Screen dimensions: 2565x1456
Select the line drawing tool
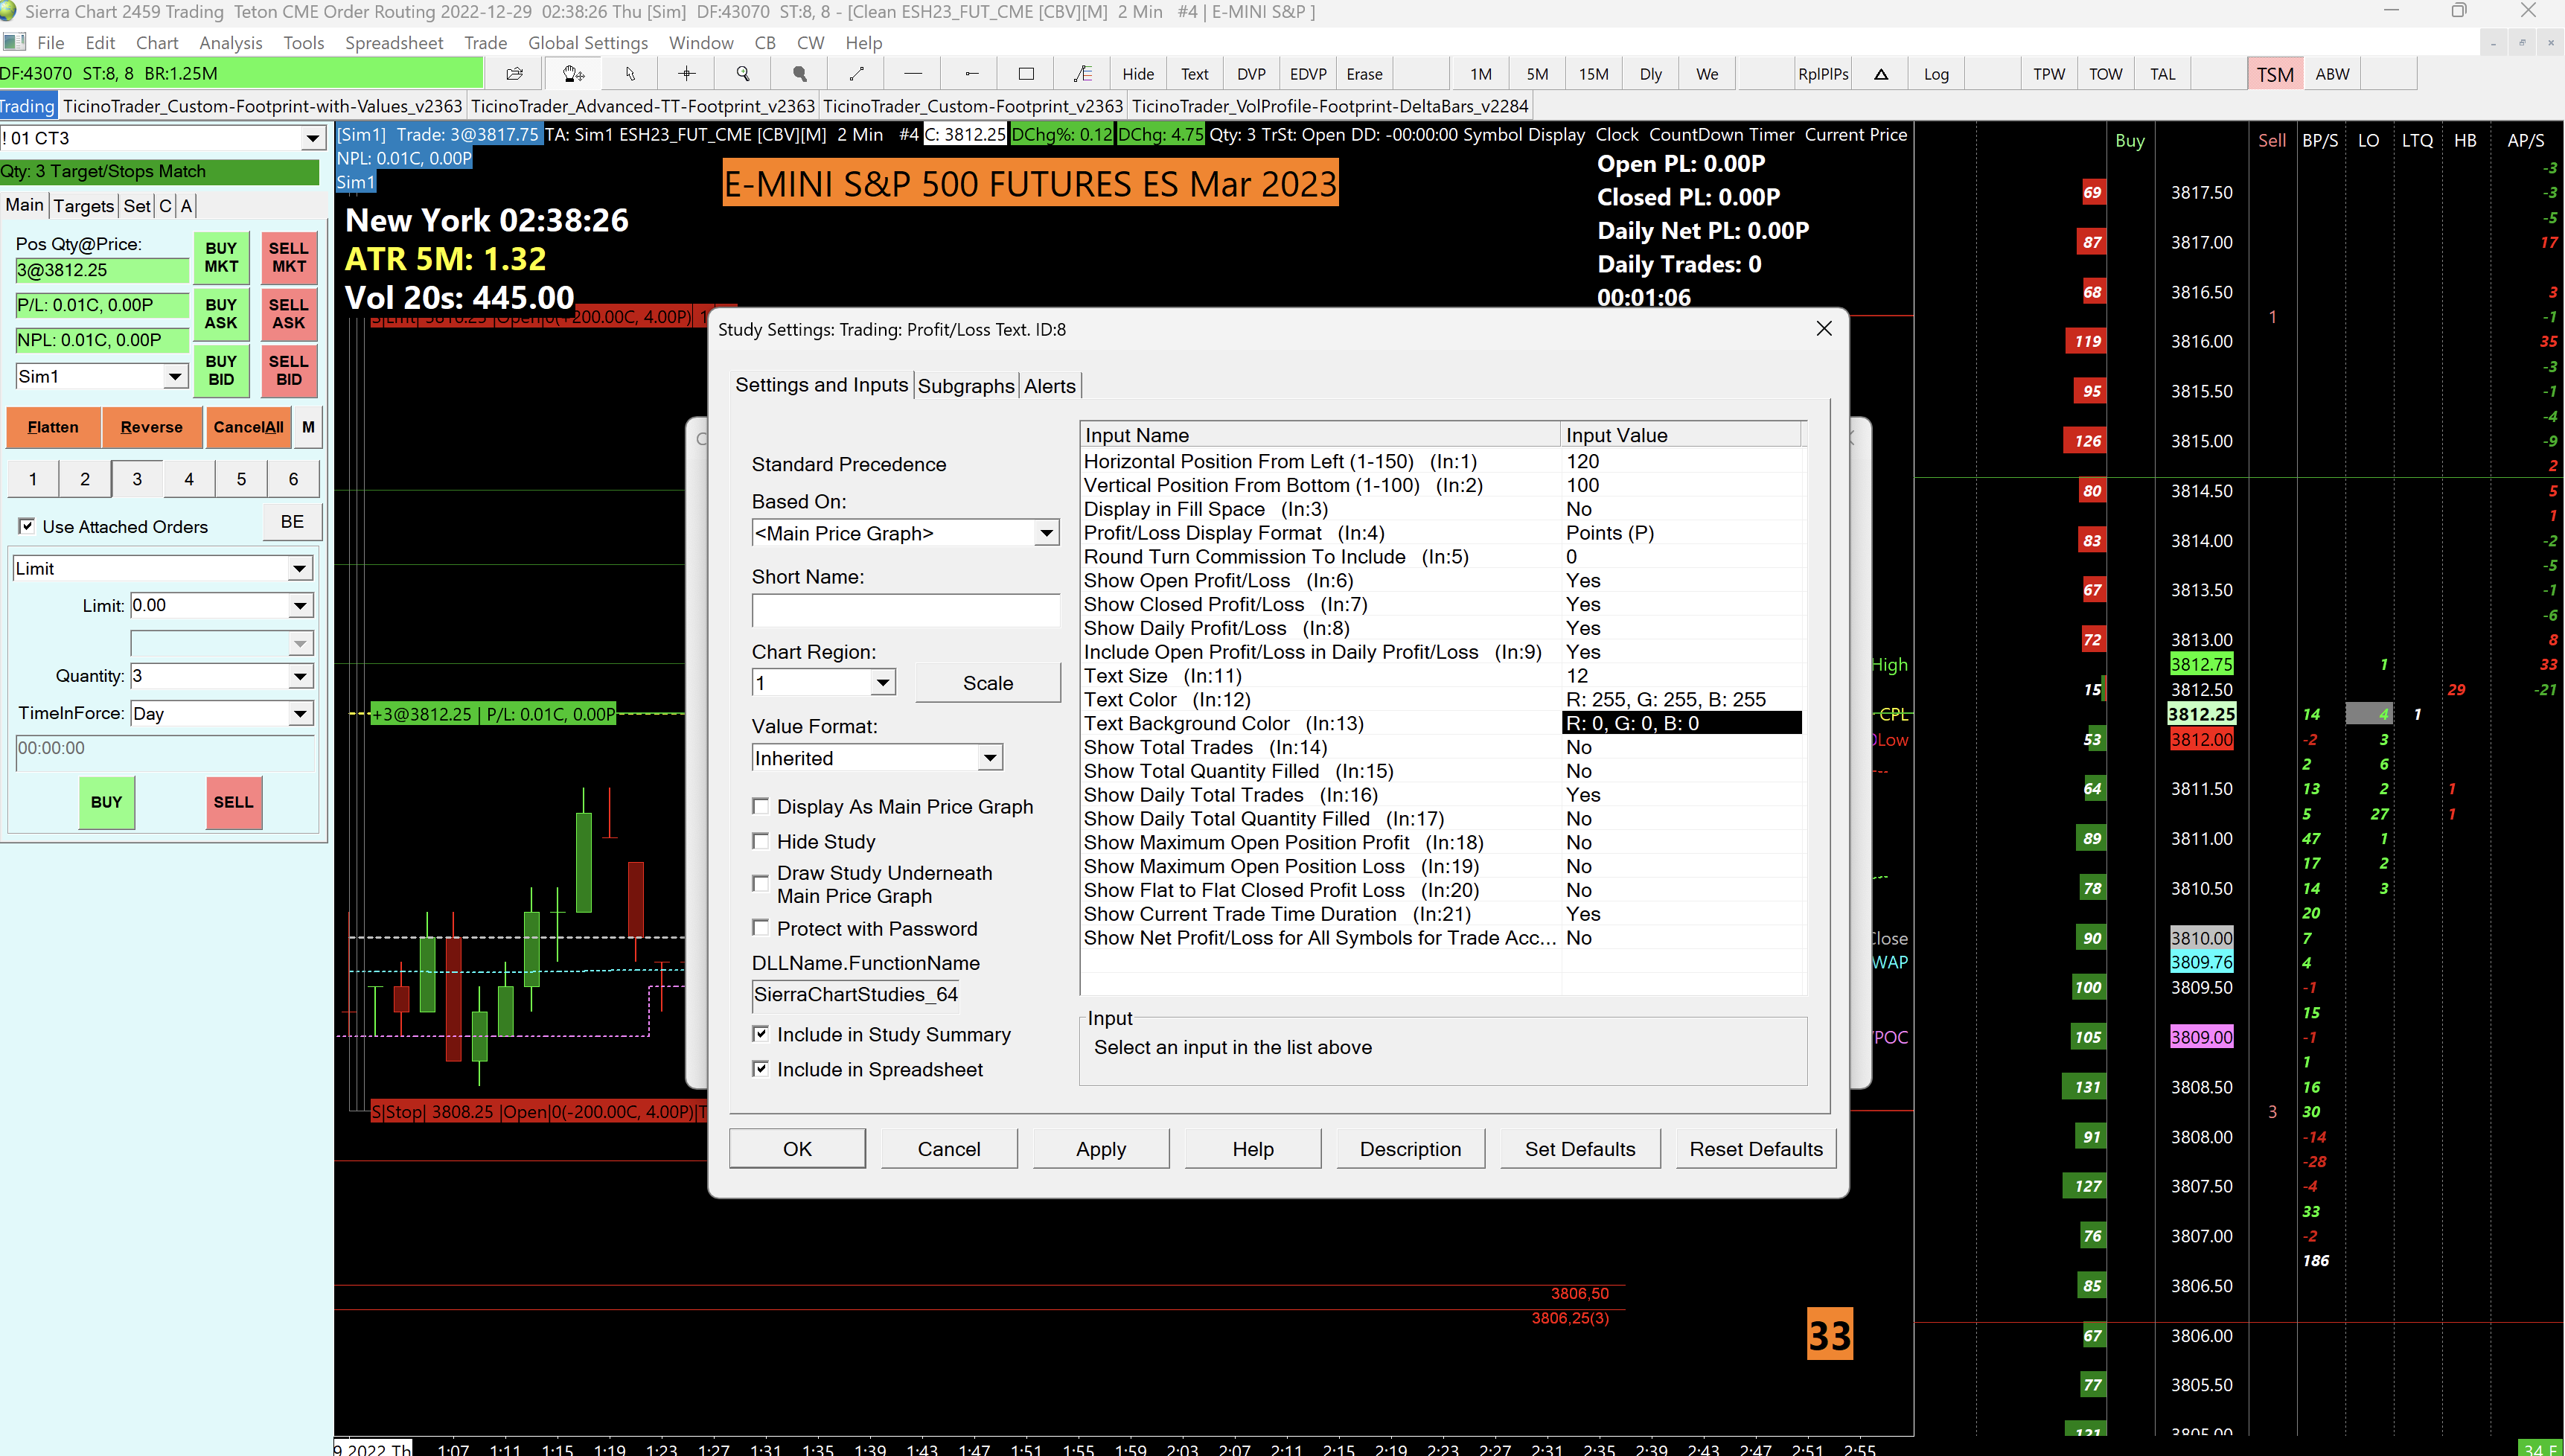857,74
